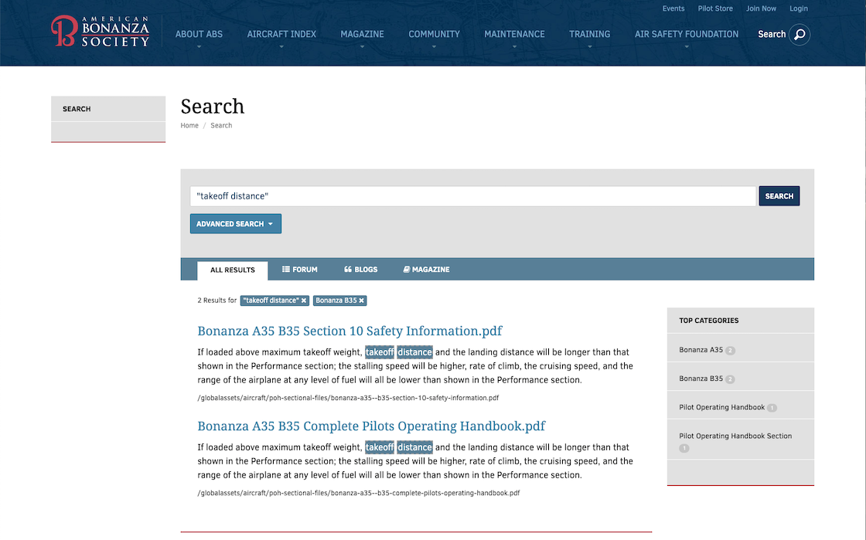The width and height of the screenshot is (866, 540).
Task: Expand the About ABS menu
Action: [199, 34]
